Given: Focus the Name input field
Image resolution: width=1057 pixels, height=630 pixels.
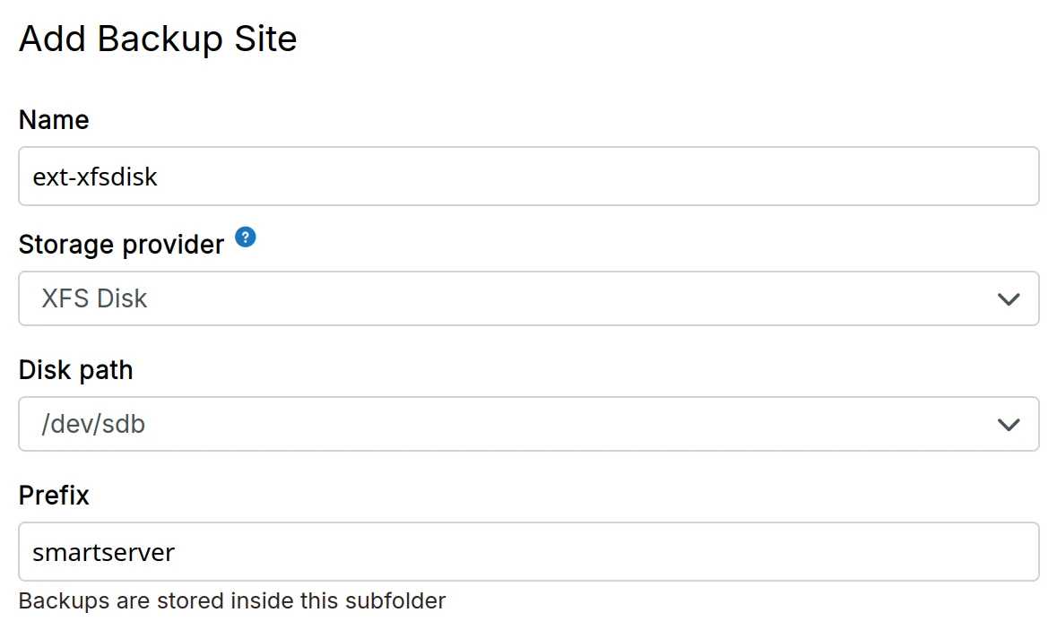Looking at the screenshot, I should (528, 177).
